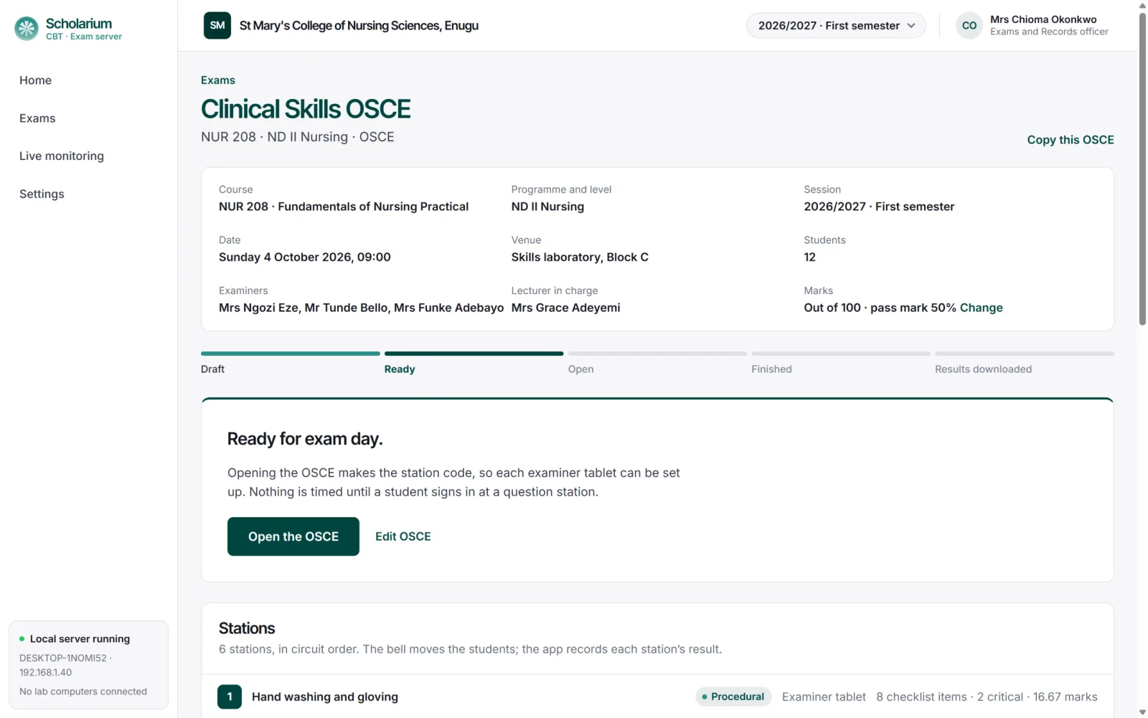
Task: Open the CO user avatar
Action: tap(969, 26)
